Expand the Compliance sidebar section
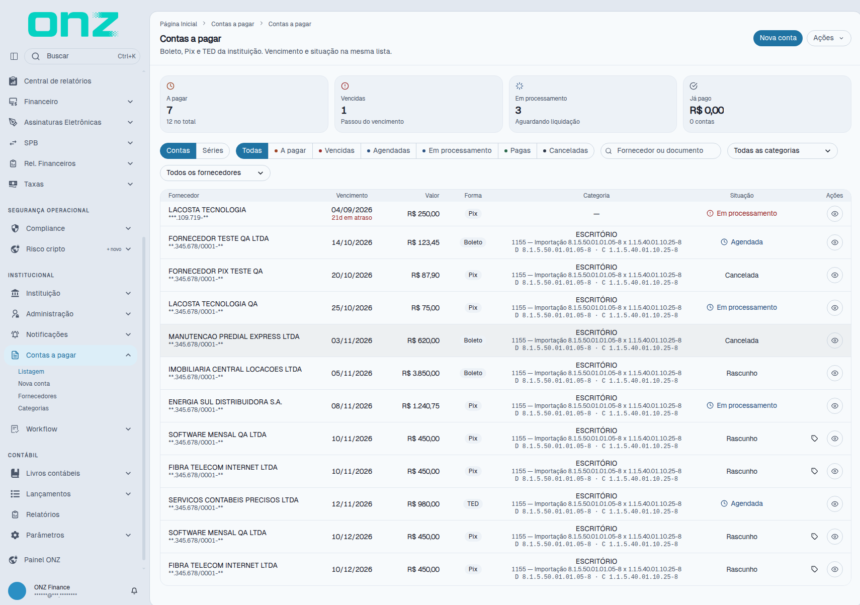The image size is (860, 605). [x=70, y=228]
